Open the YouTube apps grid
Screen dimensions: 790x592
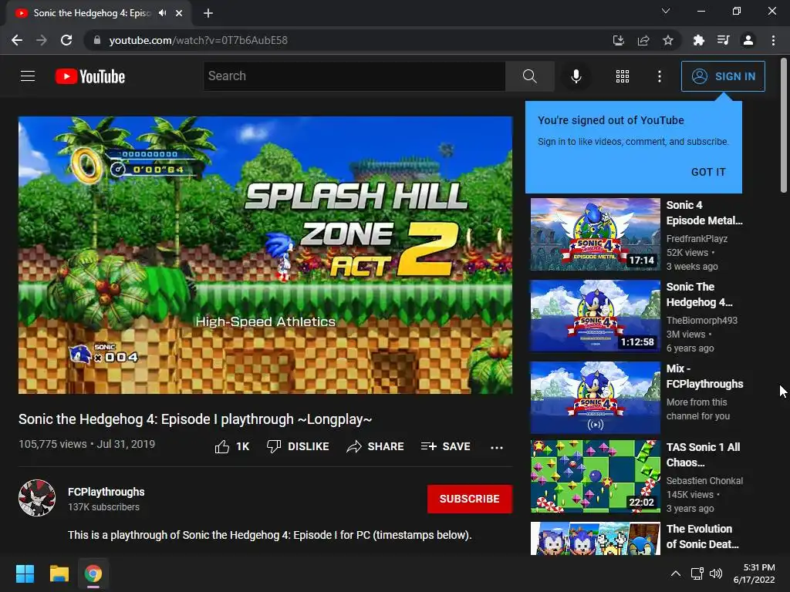(x=623, y=76)
